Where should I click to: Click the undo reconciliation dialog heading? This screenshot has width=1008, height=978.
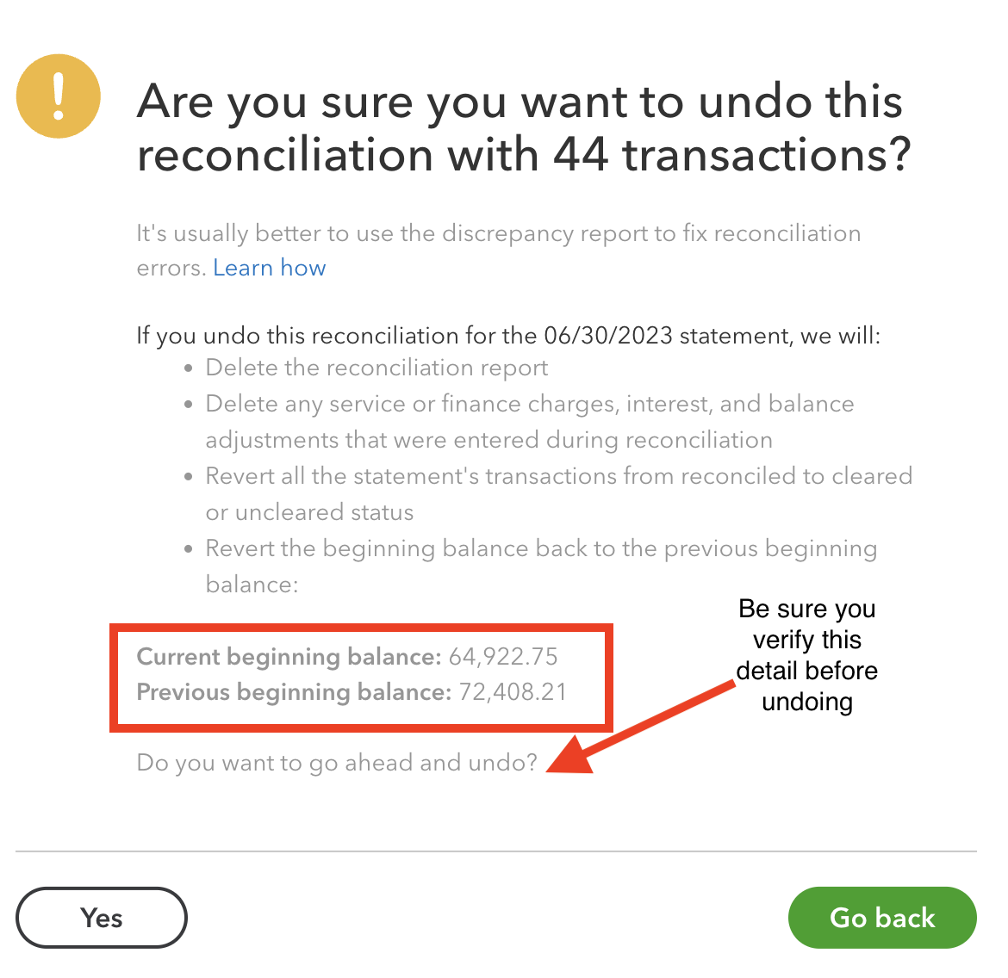[x=523, y=128]
